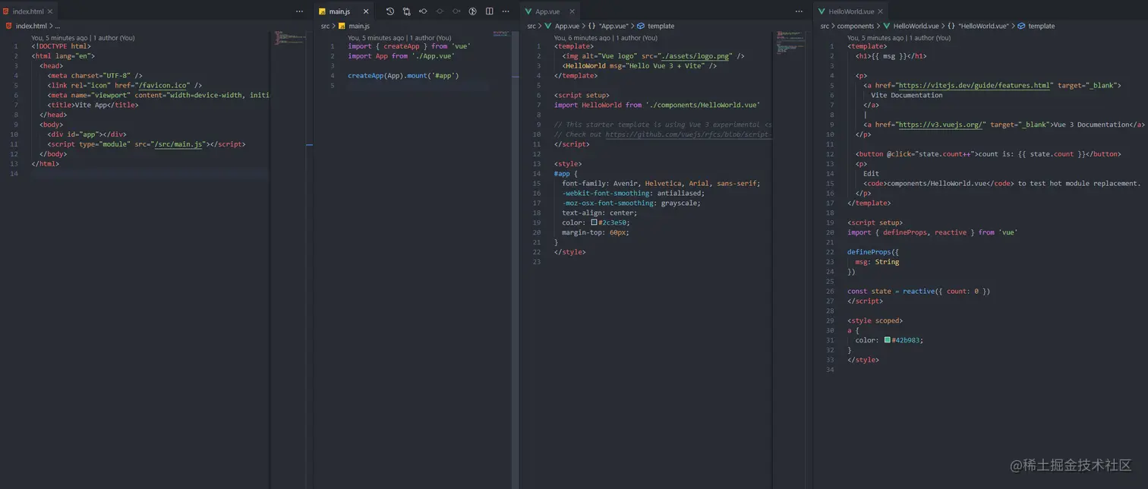This screenshot has width=1148, height=489.
Task: Open the v3.vuejs.org link
Action: coord(941,125)
